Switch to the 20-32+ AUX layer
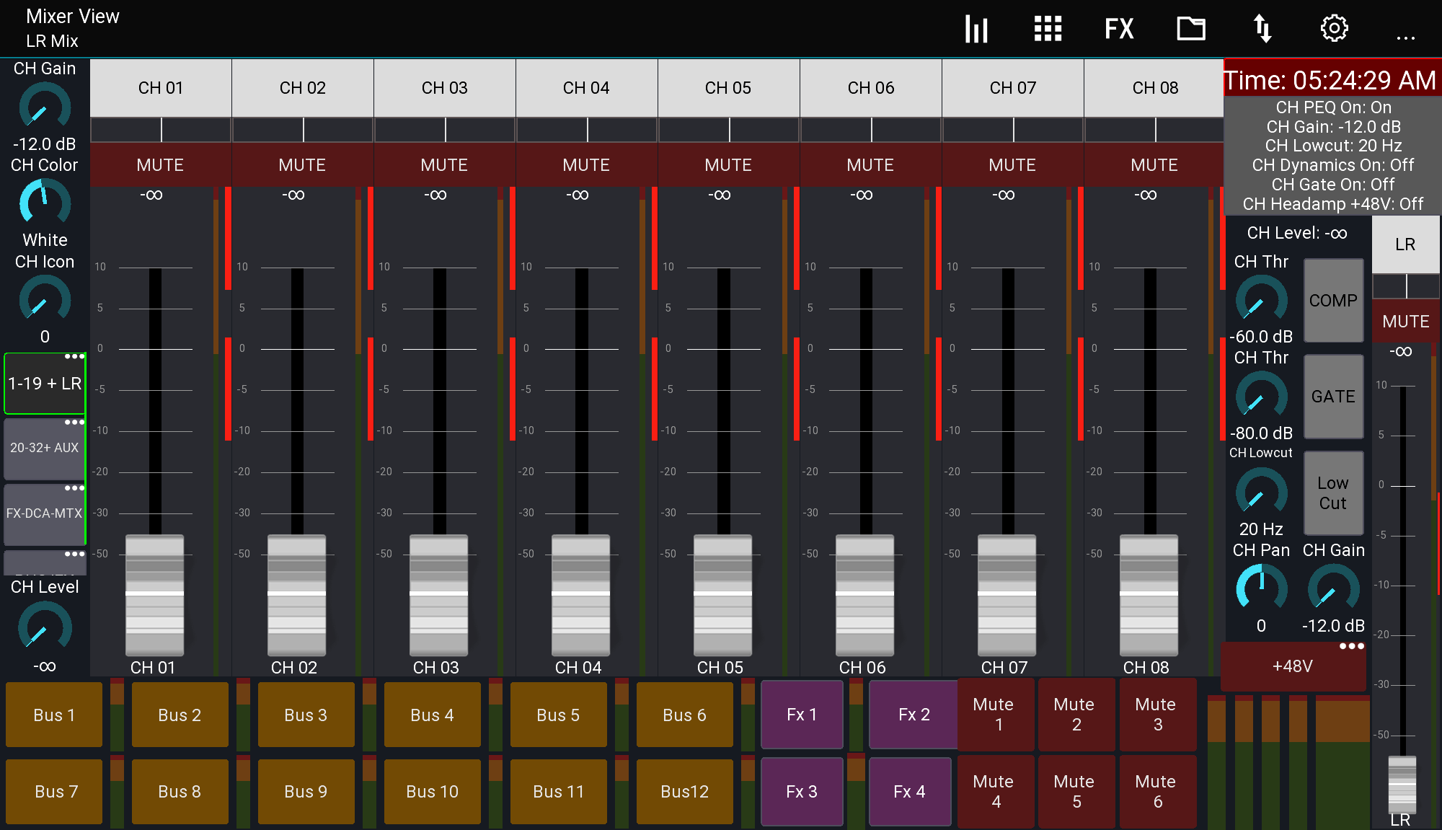 [44, 448]
